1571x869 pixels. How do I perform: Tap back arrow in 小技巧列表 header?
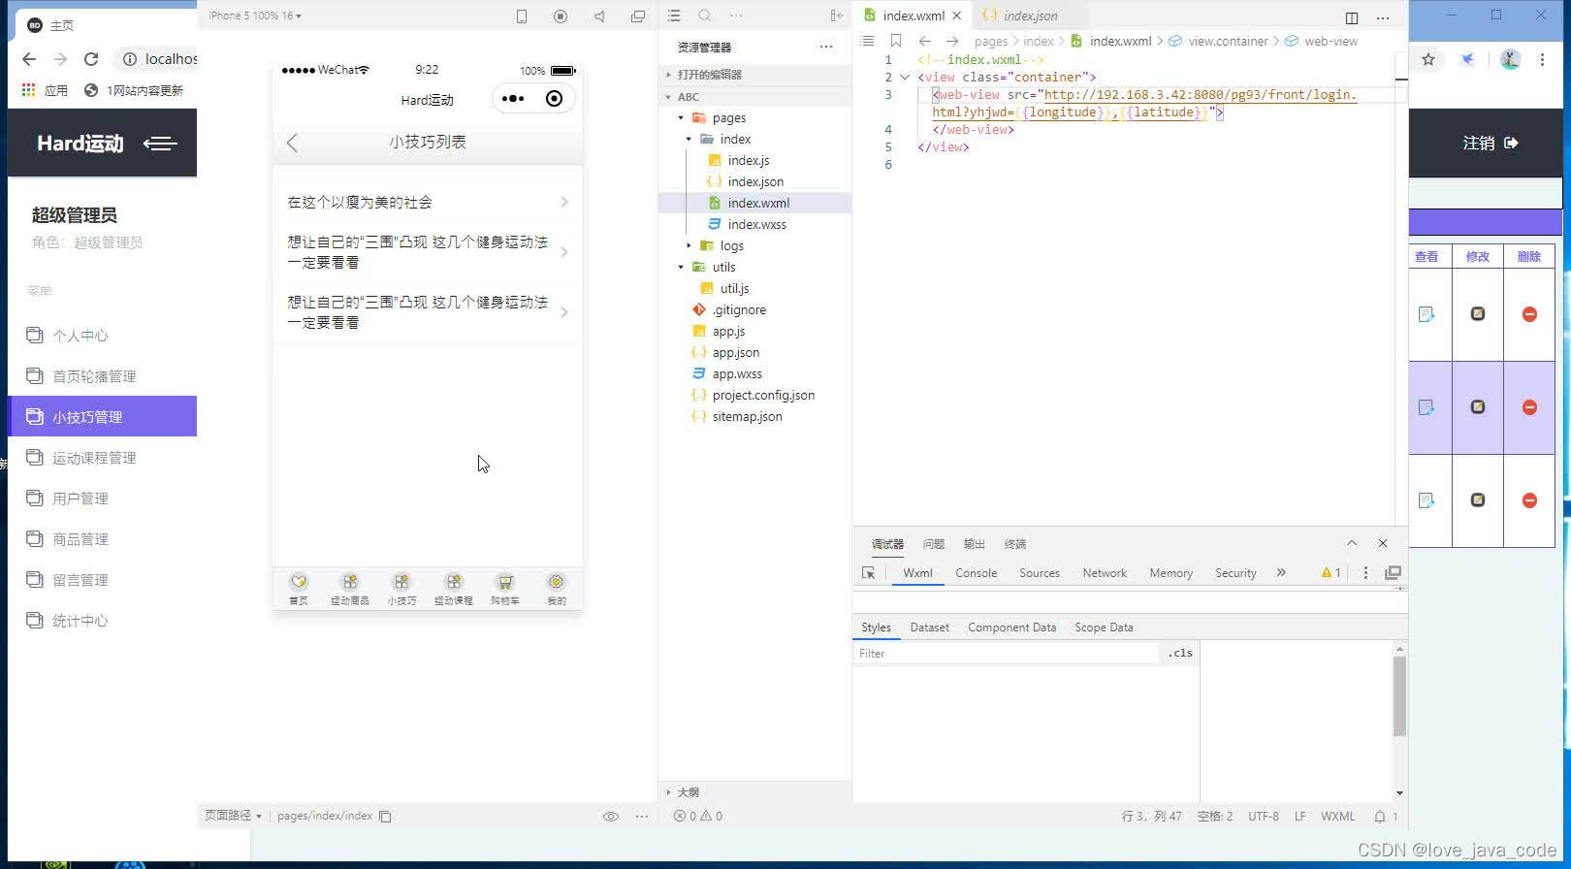(x=292, y=143)
